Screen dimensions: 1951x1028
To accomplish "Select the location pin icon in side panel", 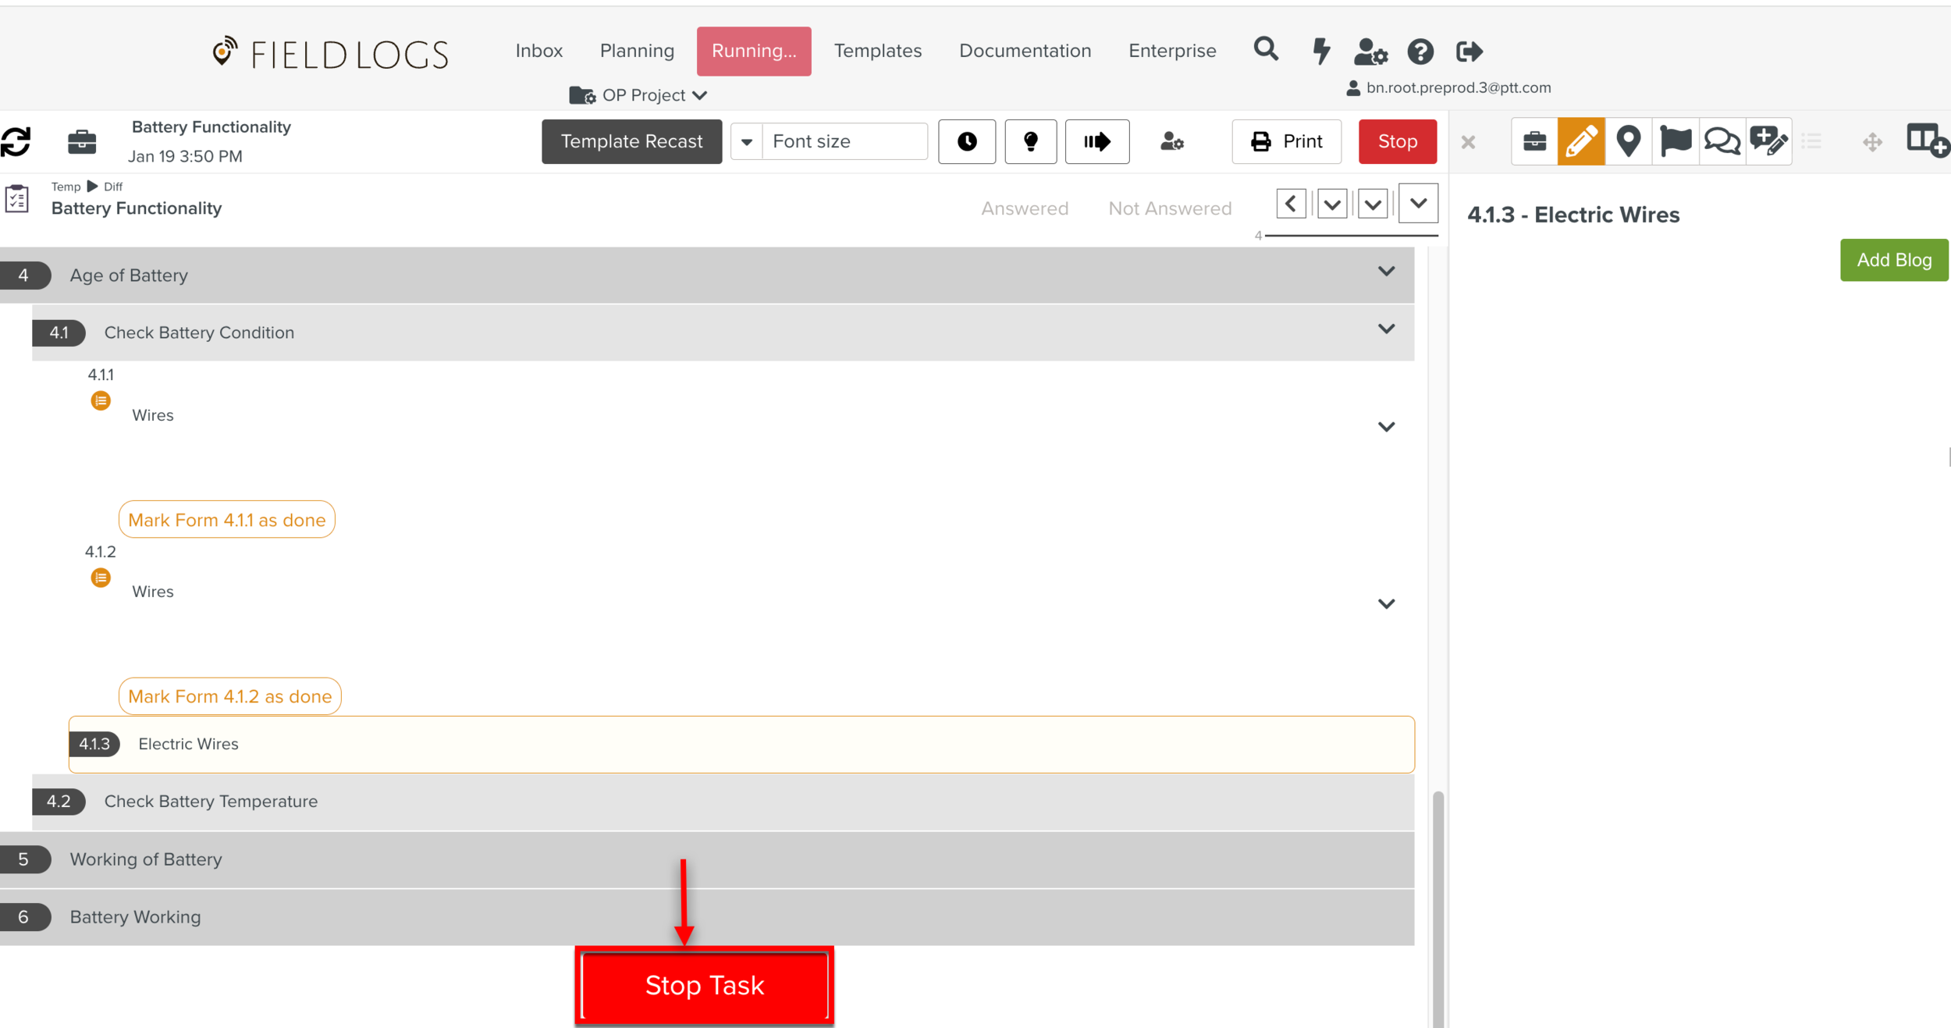I will (1627, 141).
